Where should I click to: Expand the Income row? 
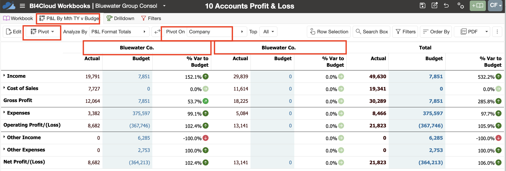coord(4,75)
